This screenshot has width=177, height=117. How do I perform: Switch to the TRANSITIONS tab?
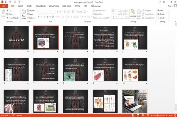(x=41, y=6)
